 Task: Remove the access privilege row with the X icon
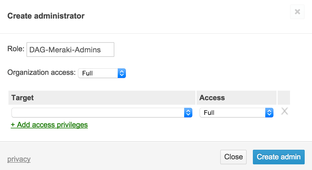285,111
